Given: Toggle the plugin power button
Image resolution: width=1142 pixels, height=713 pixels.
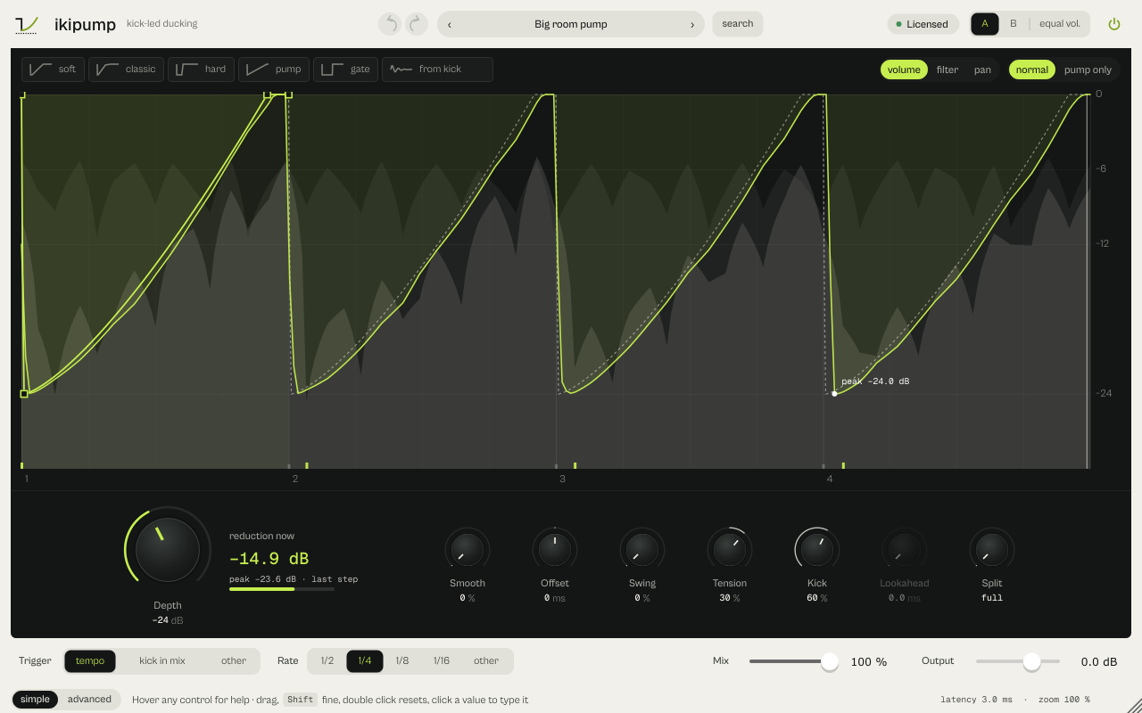Looking at the screenshot, I should (1113, 24).
